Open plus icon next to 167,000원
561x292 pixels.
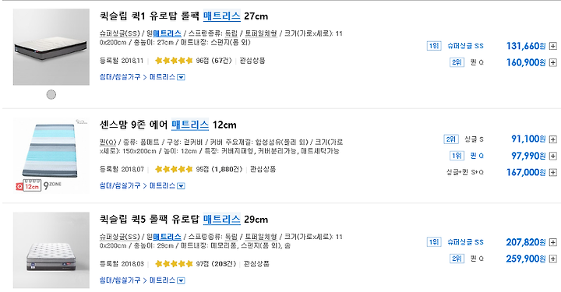coord(552,172)
